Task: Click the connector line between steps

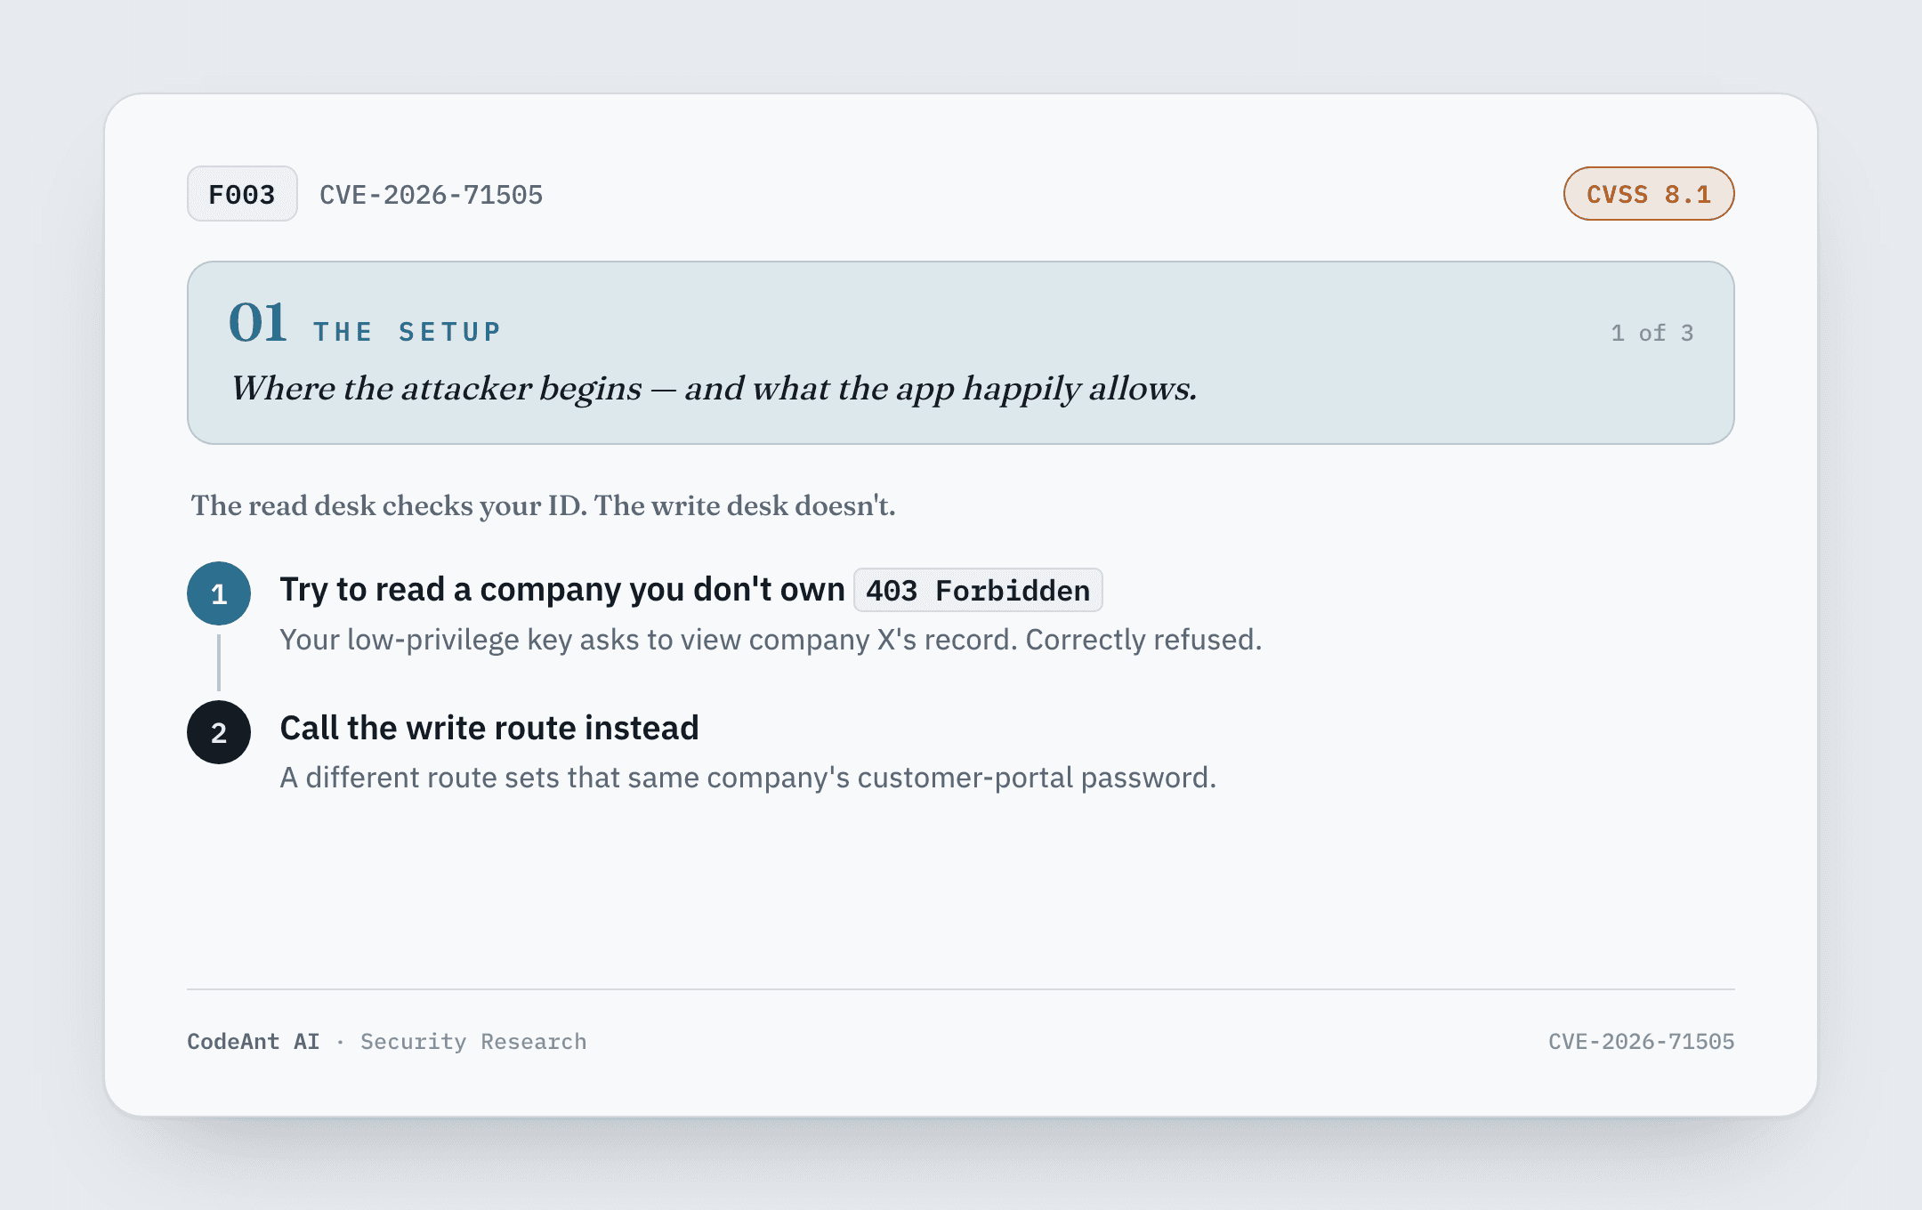Action: tap(219, 663)
